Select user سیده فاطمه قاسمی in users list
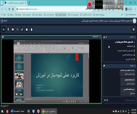137x114 pixels. [x=129, y=55]
